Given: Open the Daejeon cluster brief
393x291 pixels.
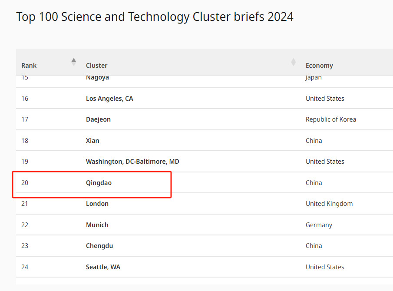Looking at the screenshot, I should pos(98,119).
